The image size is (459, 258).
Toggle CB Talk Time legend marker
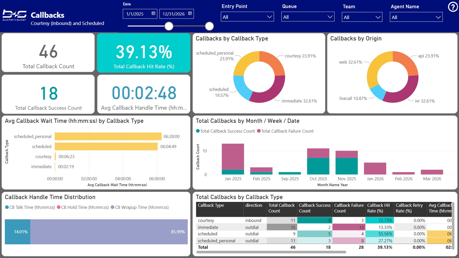(x=7, y=207)
